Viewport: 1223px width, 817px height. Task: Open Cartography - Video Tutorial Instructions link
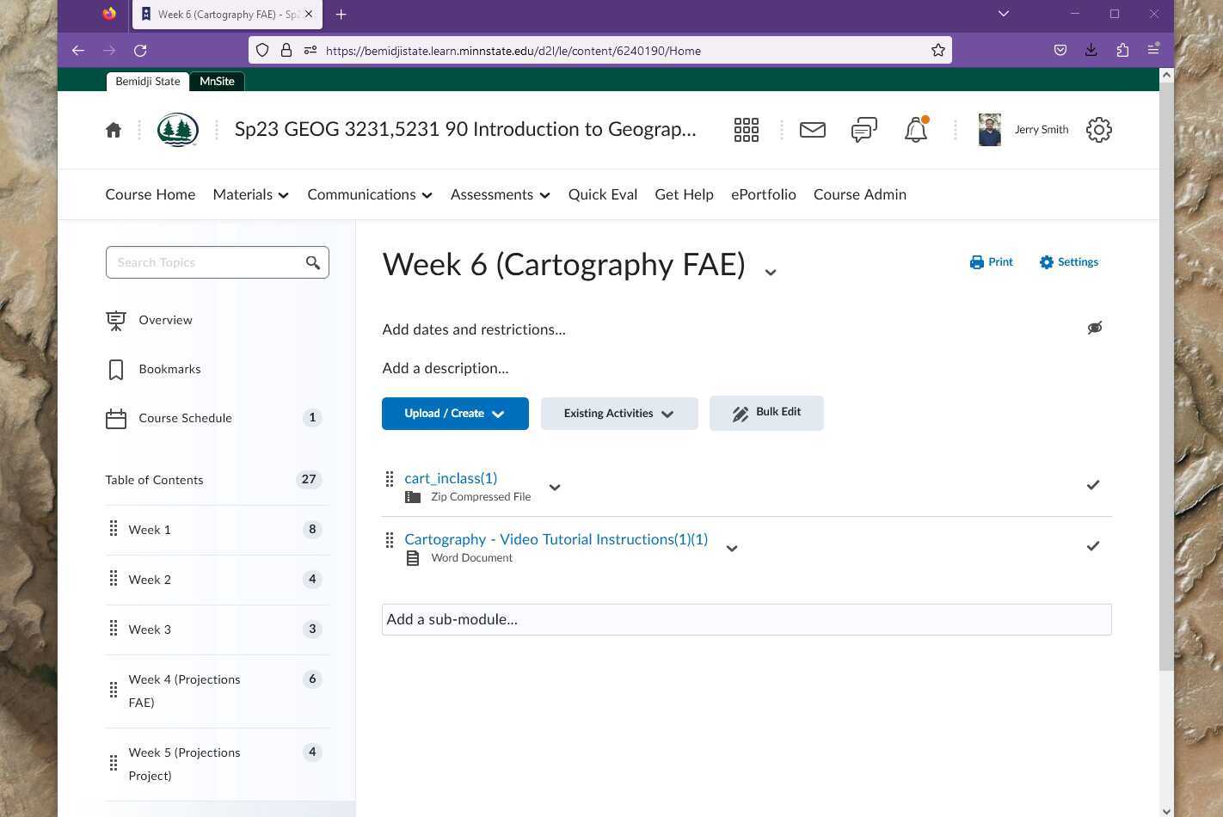click(556, 539)
